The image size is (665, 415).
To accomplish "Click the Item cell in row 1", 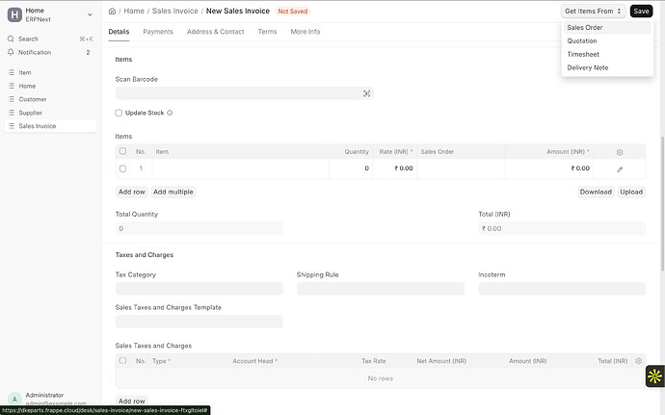I will 241,169.
